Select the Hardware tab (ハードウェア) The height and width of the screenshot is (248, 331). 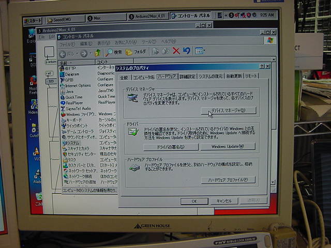[167, 76]
